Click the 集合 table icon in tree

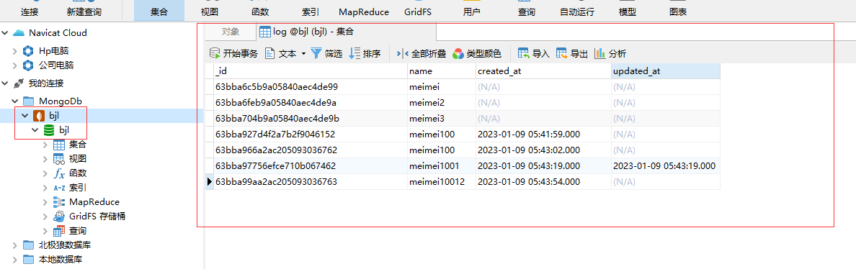59,145
